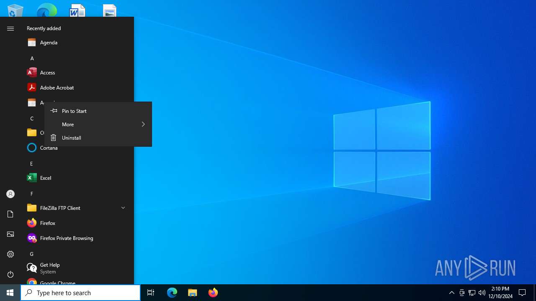The width and height of the screenshot is (536, 301).
Task: Open the FileZilla FTP Client folder
Action: (x=78, y=208)
